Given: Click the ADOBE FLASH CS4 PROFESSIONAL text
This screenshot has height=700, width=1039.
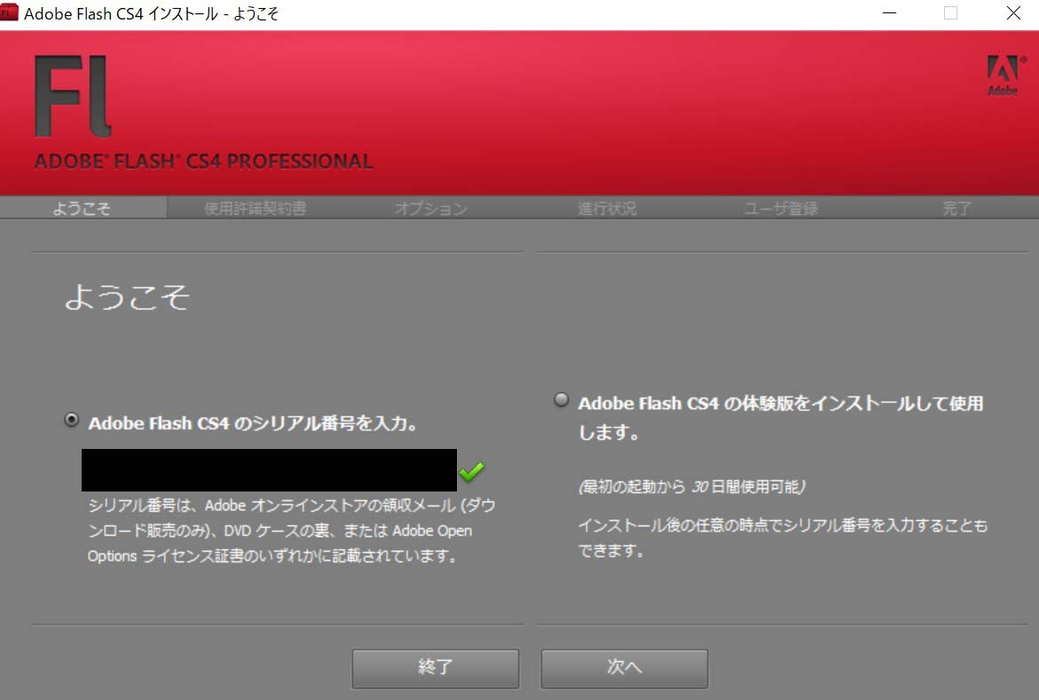Looking at the screenshot, I should pos(203,161).
